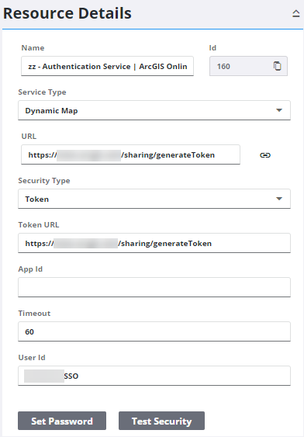Focus the URL input field
The height and width of the screenshot is (437, 304).
(130, 154)
